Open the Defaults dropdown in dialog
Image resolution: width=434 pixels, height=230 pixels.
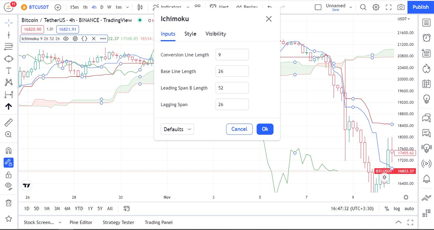tap(177, 129)
